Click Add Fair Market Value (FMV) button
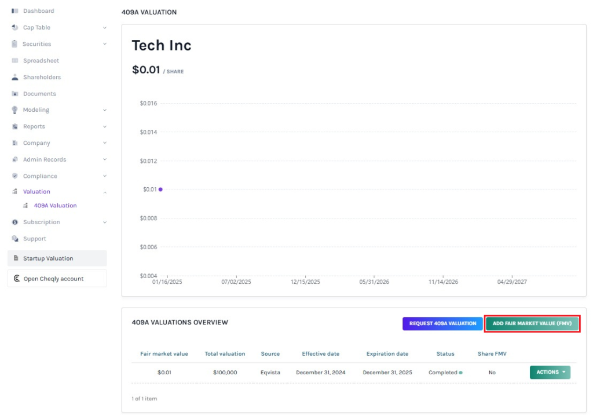Image resolution: width=593 pixels, height=416 pixels. tap(532, 324)
